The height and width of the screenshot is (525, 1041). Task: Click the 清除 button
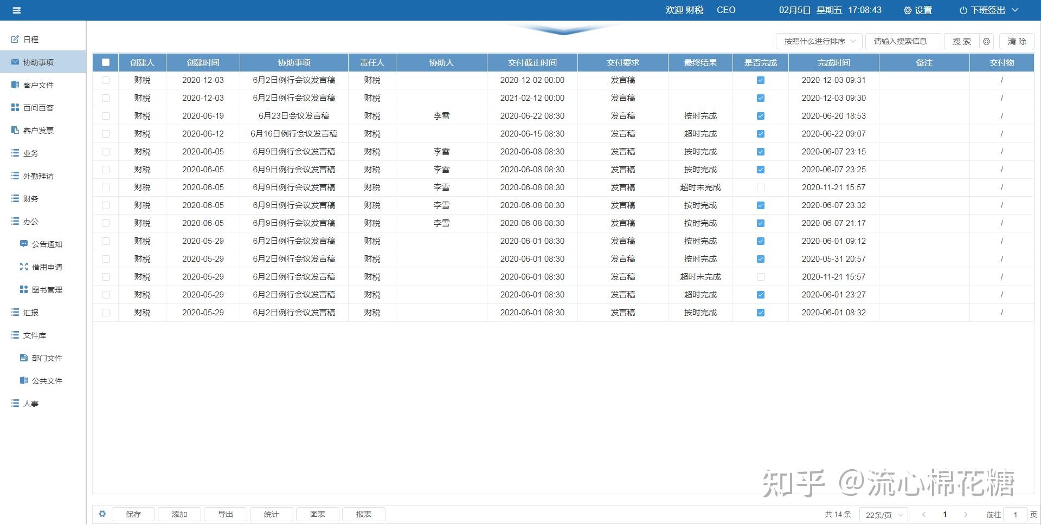pos(1017,41)
